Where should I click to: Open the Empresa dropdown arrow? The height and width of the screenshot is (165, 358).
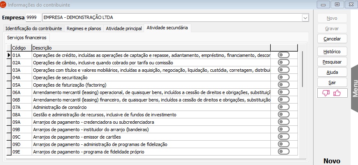click(305, 18)
